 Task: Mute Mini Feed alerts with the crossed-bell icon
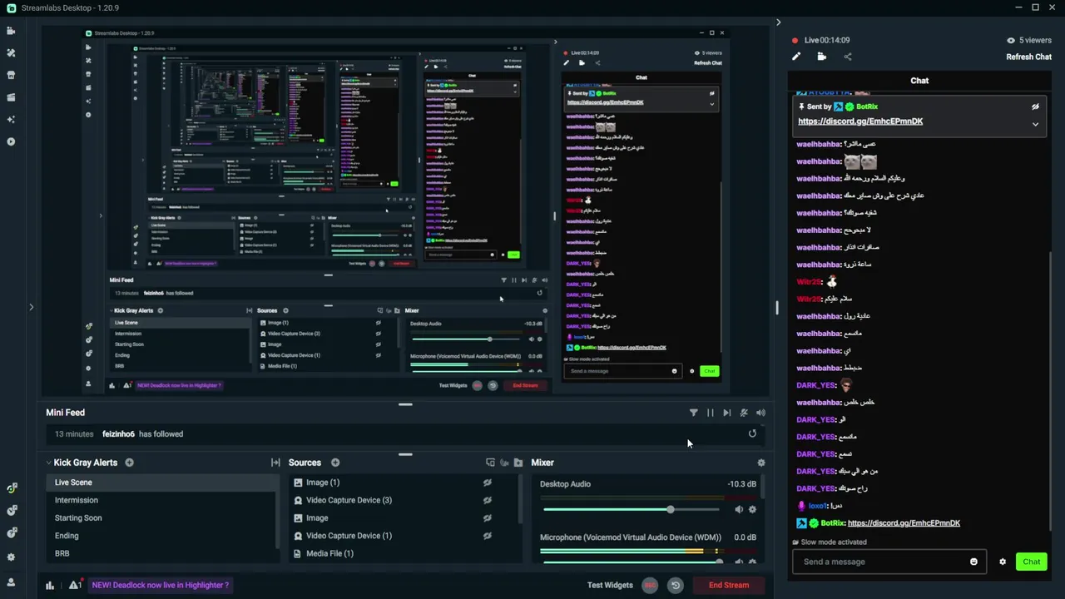click(x=744, y=413)
